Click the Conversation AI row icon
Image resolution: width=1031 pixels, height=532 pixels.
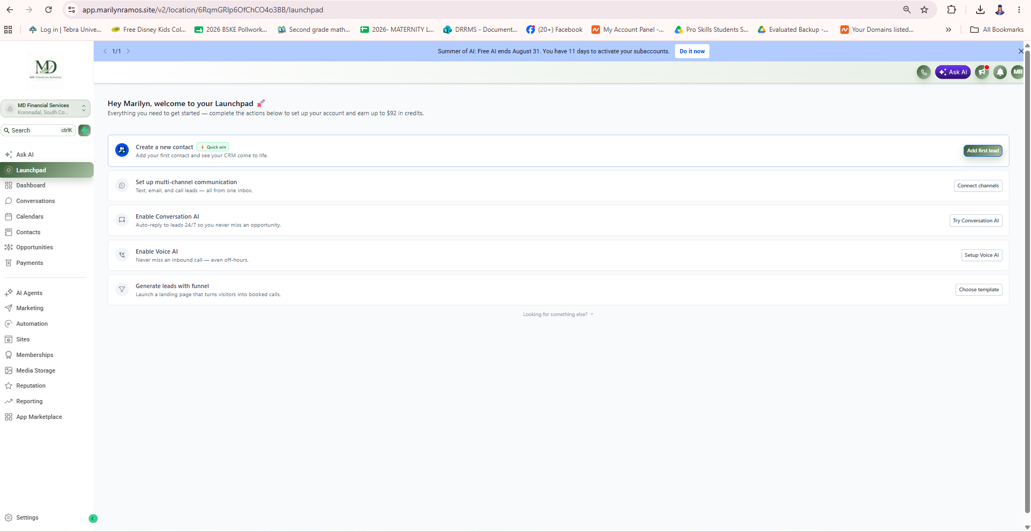tap(122, 220)
